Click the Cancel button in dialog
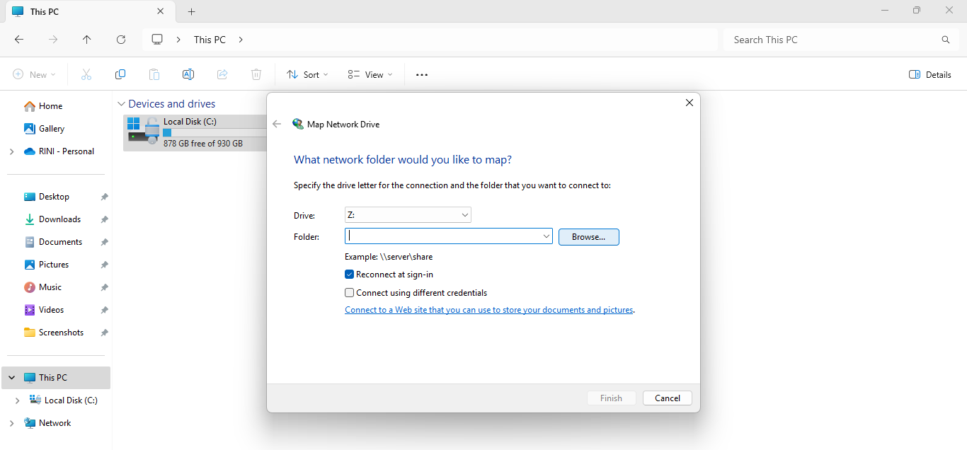 667,398
